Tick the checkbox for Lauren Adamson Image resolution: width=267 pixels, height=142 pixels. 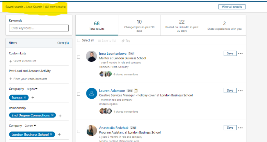(x=79, y=94)
